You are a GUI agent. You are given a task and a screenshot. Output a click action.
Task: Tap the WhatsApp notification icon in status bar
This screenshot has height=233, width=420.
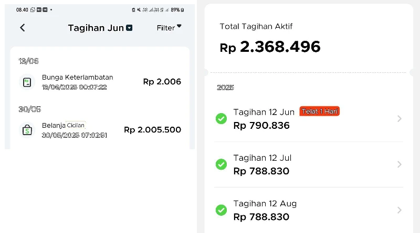(33, 9)
